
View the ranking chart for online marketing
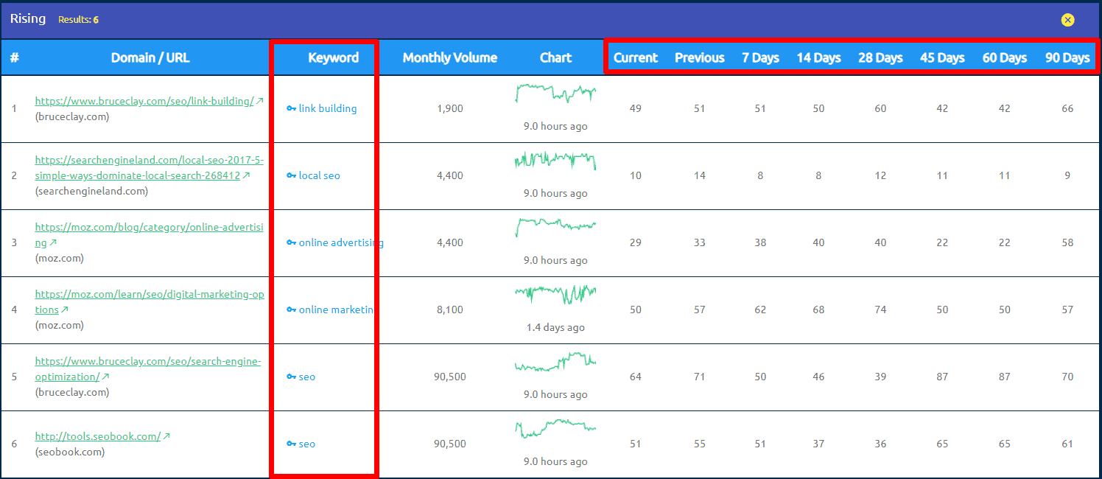pyautogui.click(x=555, y=295)
